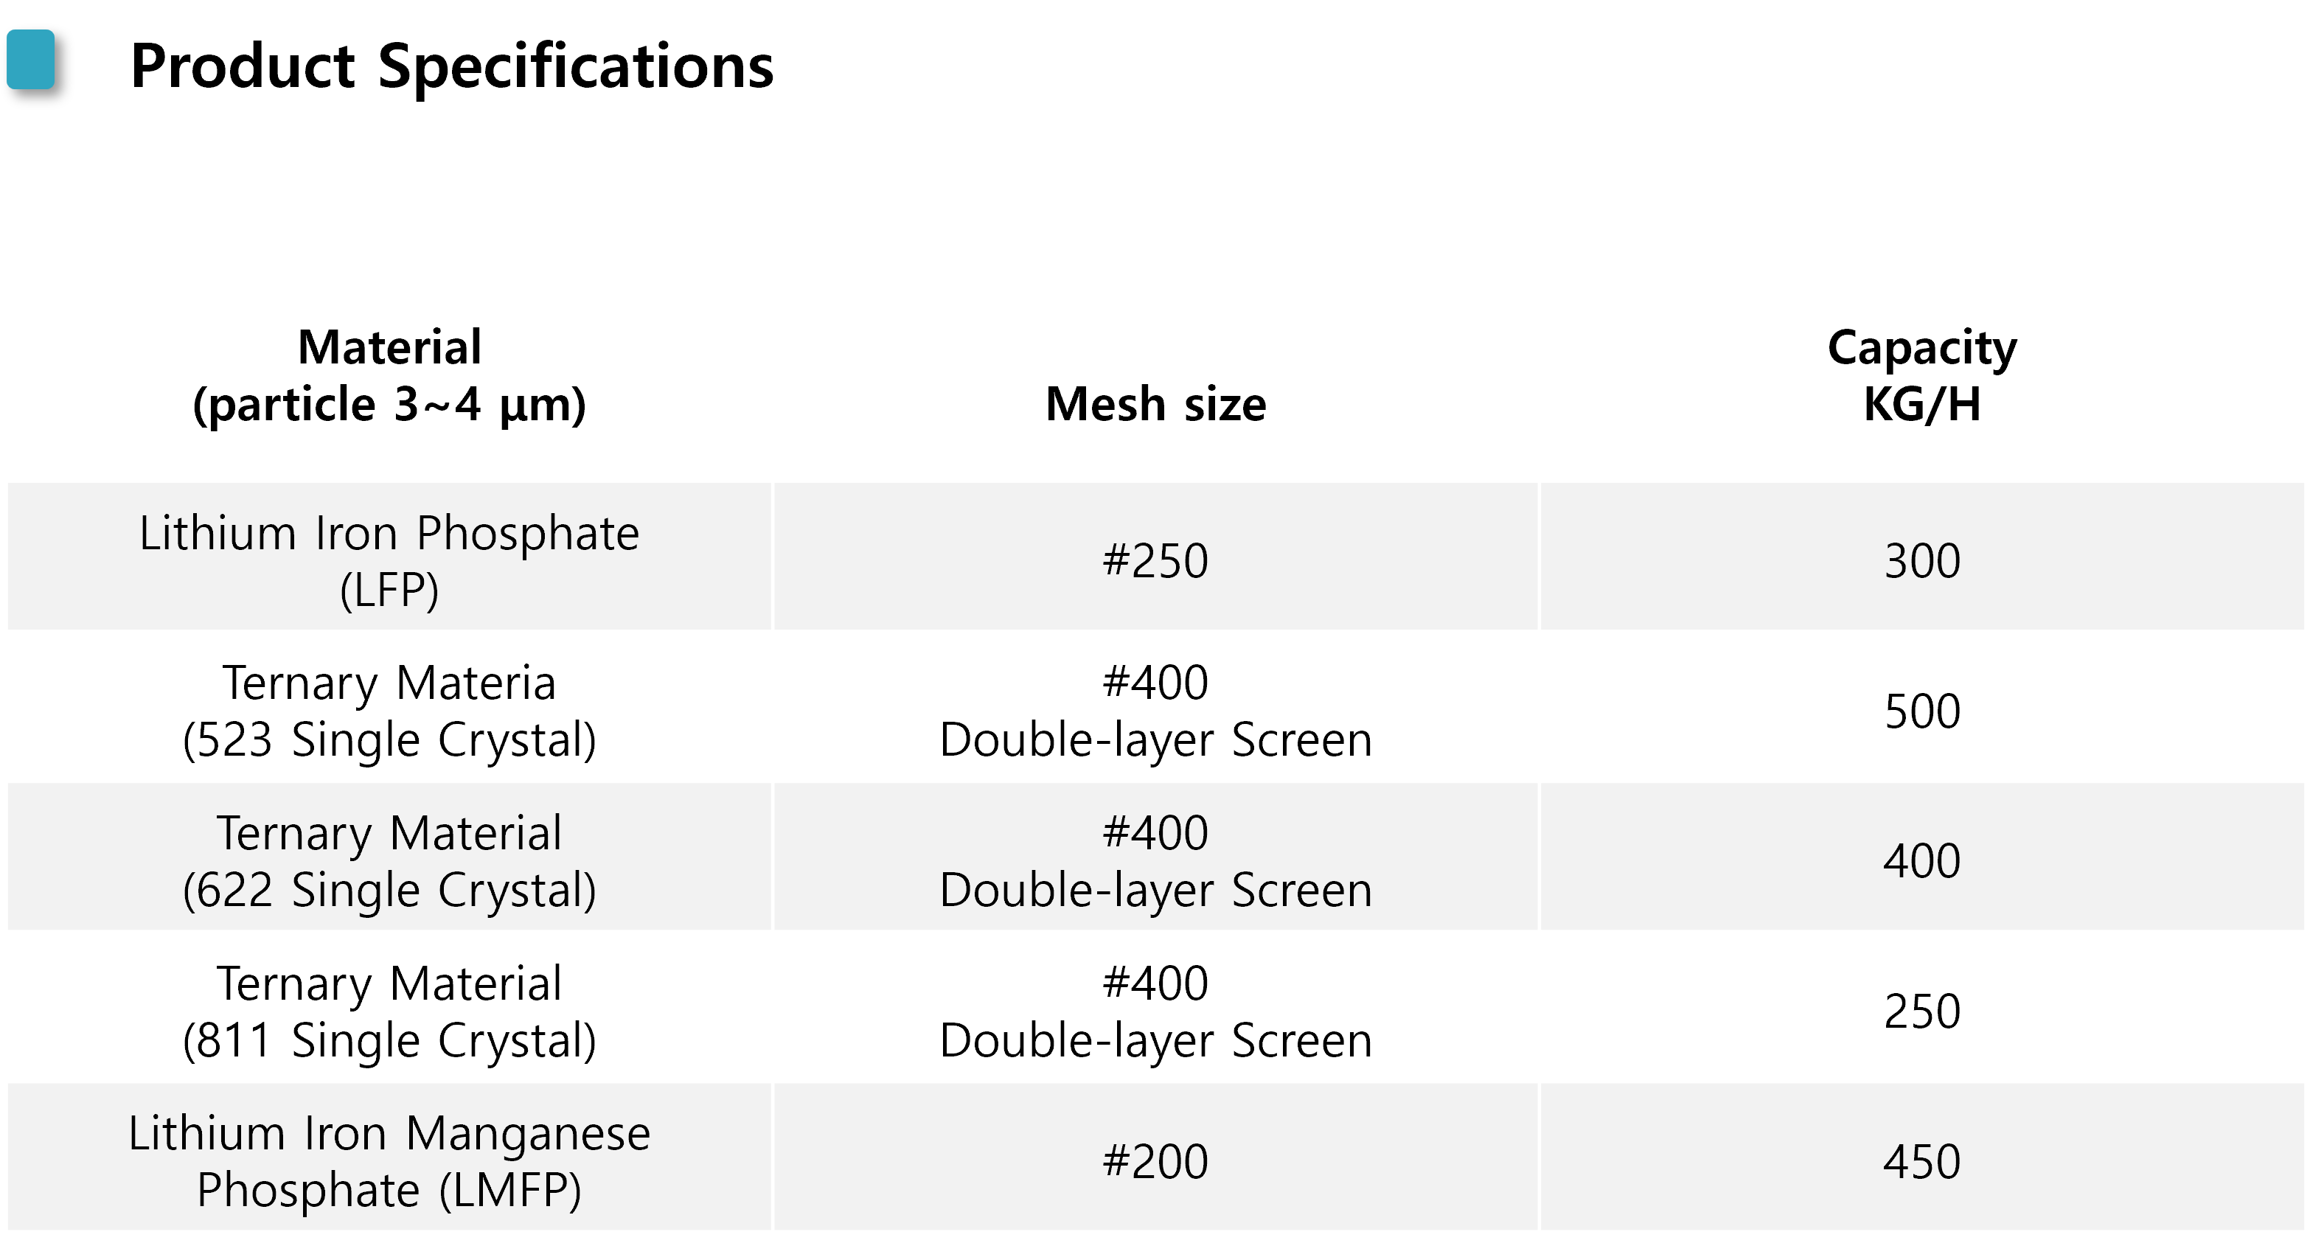
Task: Select the 300 capacity cell
Action: [x=1921, y=560]
